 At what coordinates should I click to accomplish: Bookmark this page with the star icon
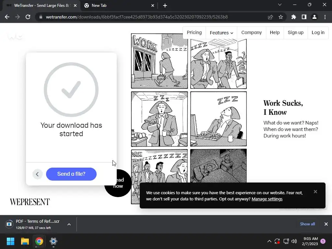point(281,17)
